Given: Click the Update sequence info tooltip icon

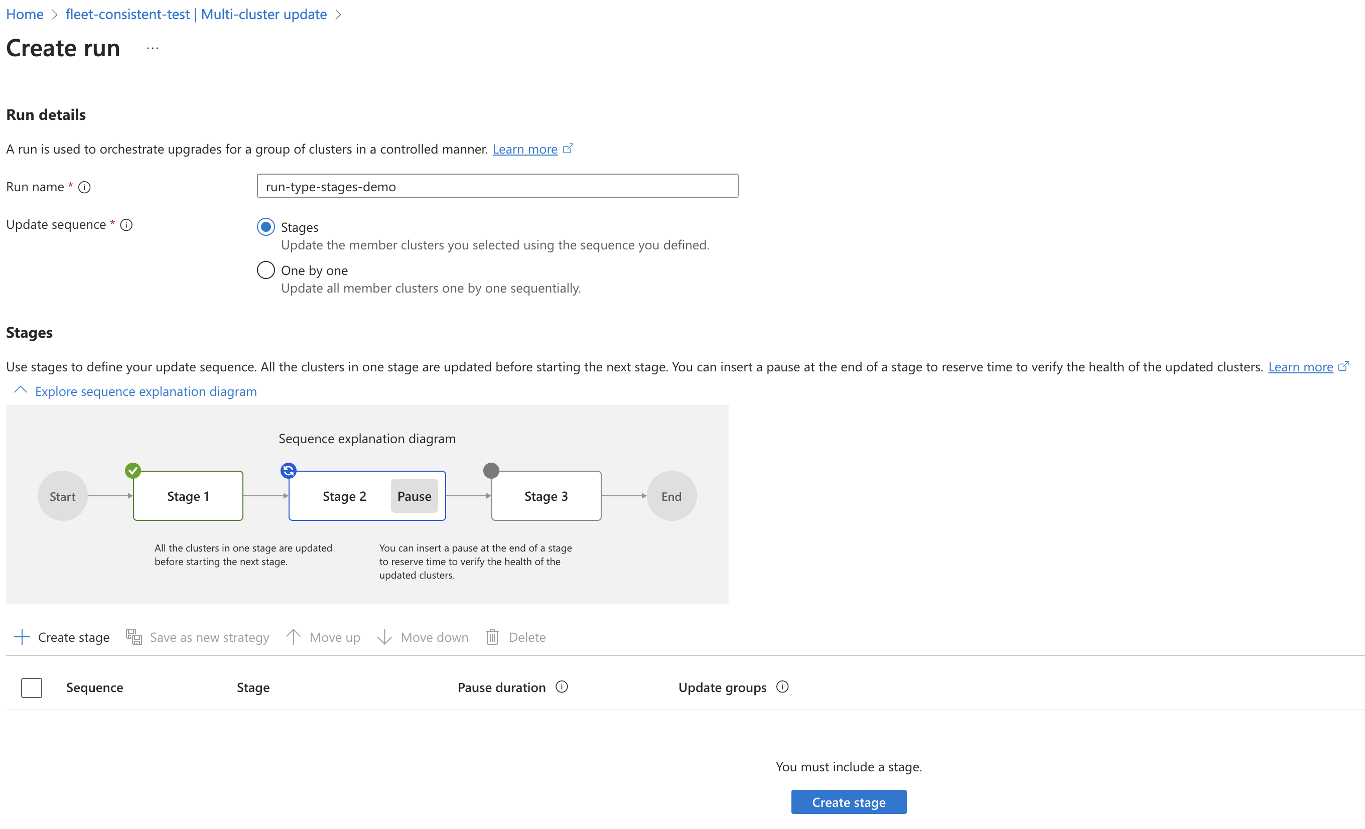Looking at the screenshot, I should 127,225.
